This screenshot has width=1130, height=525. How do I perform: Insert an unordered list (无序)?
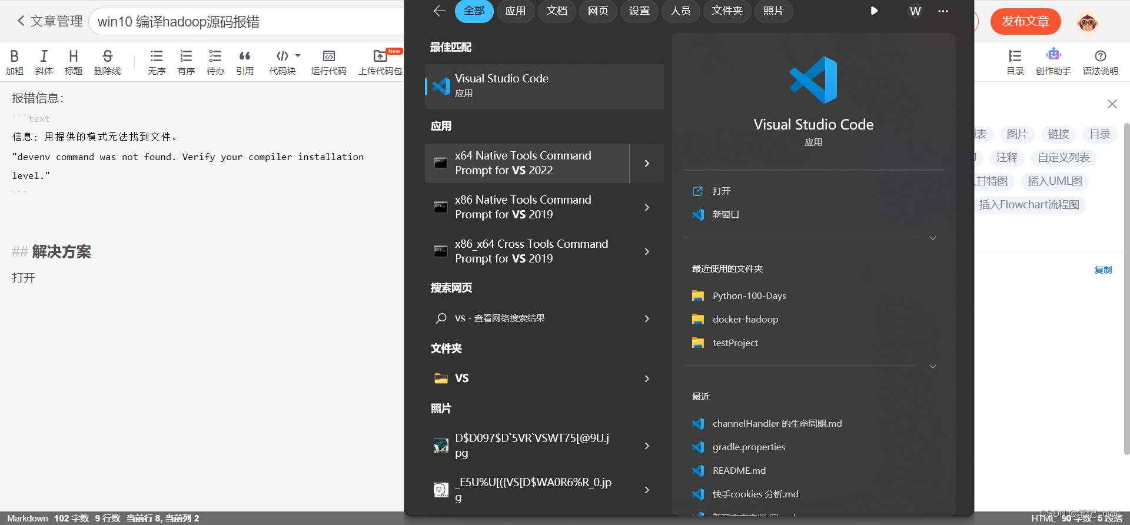coord(157,62)
